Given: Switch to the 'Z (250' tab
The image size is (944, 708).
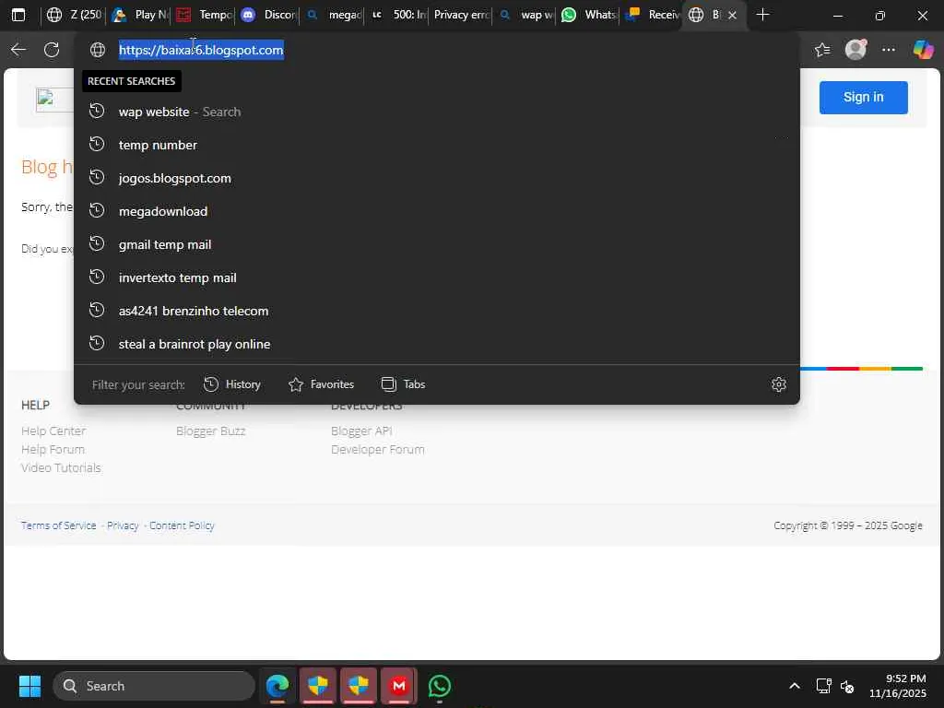Looking at the screenshot, I should click(75, 15).
